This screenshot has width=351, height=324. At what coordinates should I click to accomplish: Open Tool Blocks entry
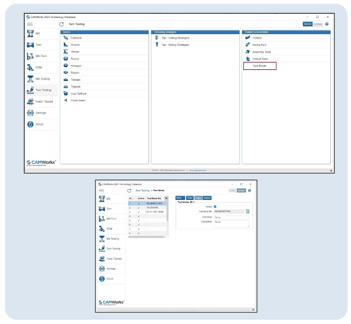[260, 66]
